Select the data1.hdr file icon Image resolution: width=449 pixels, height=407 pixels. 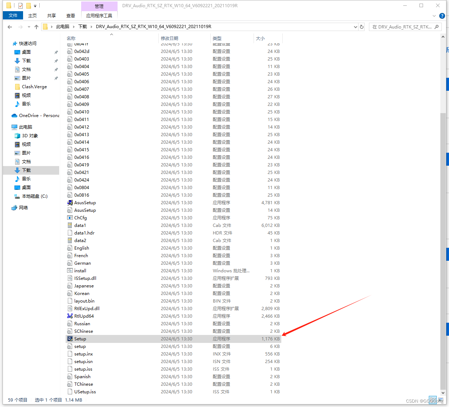coord(70,233)
